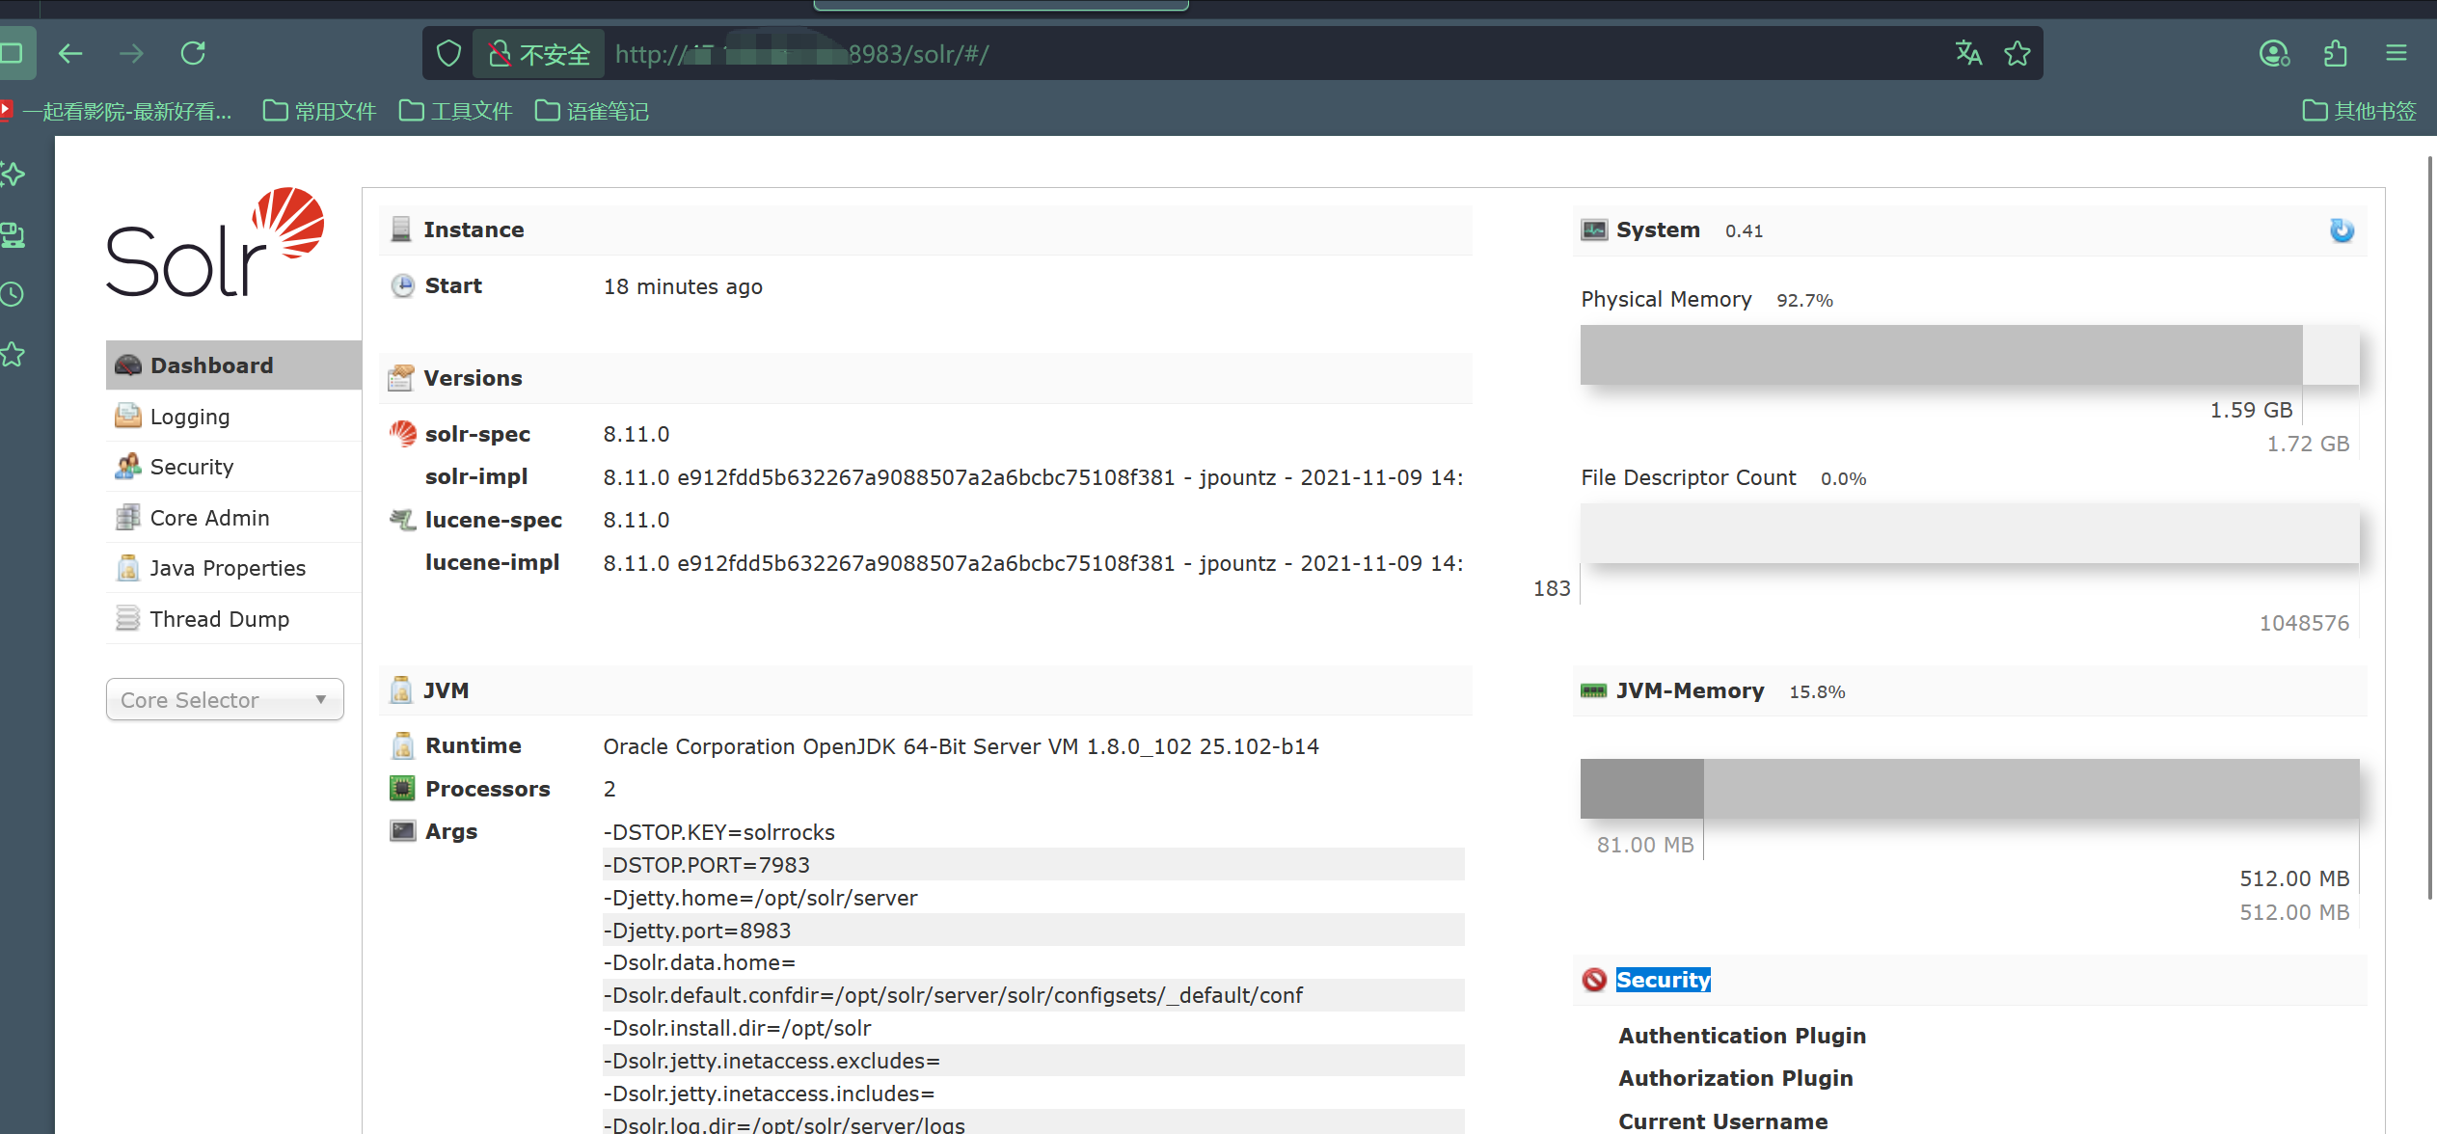The width and height of the screenshot is (2437, 1134).
Task: Bookmark this page with star icon
Action: click(x=2017, y=53)
